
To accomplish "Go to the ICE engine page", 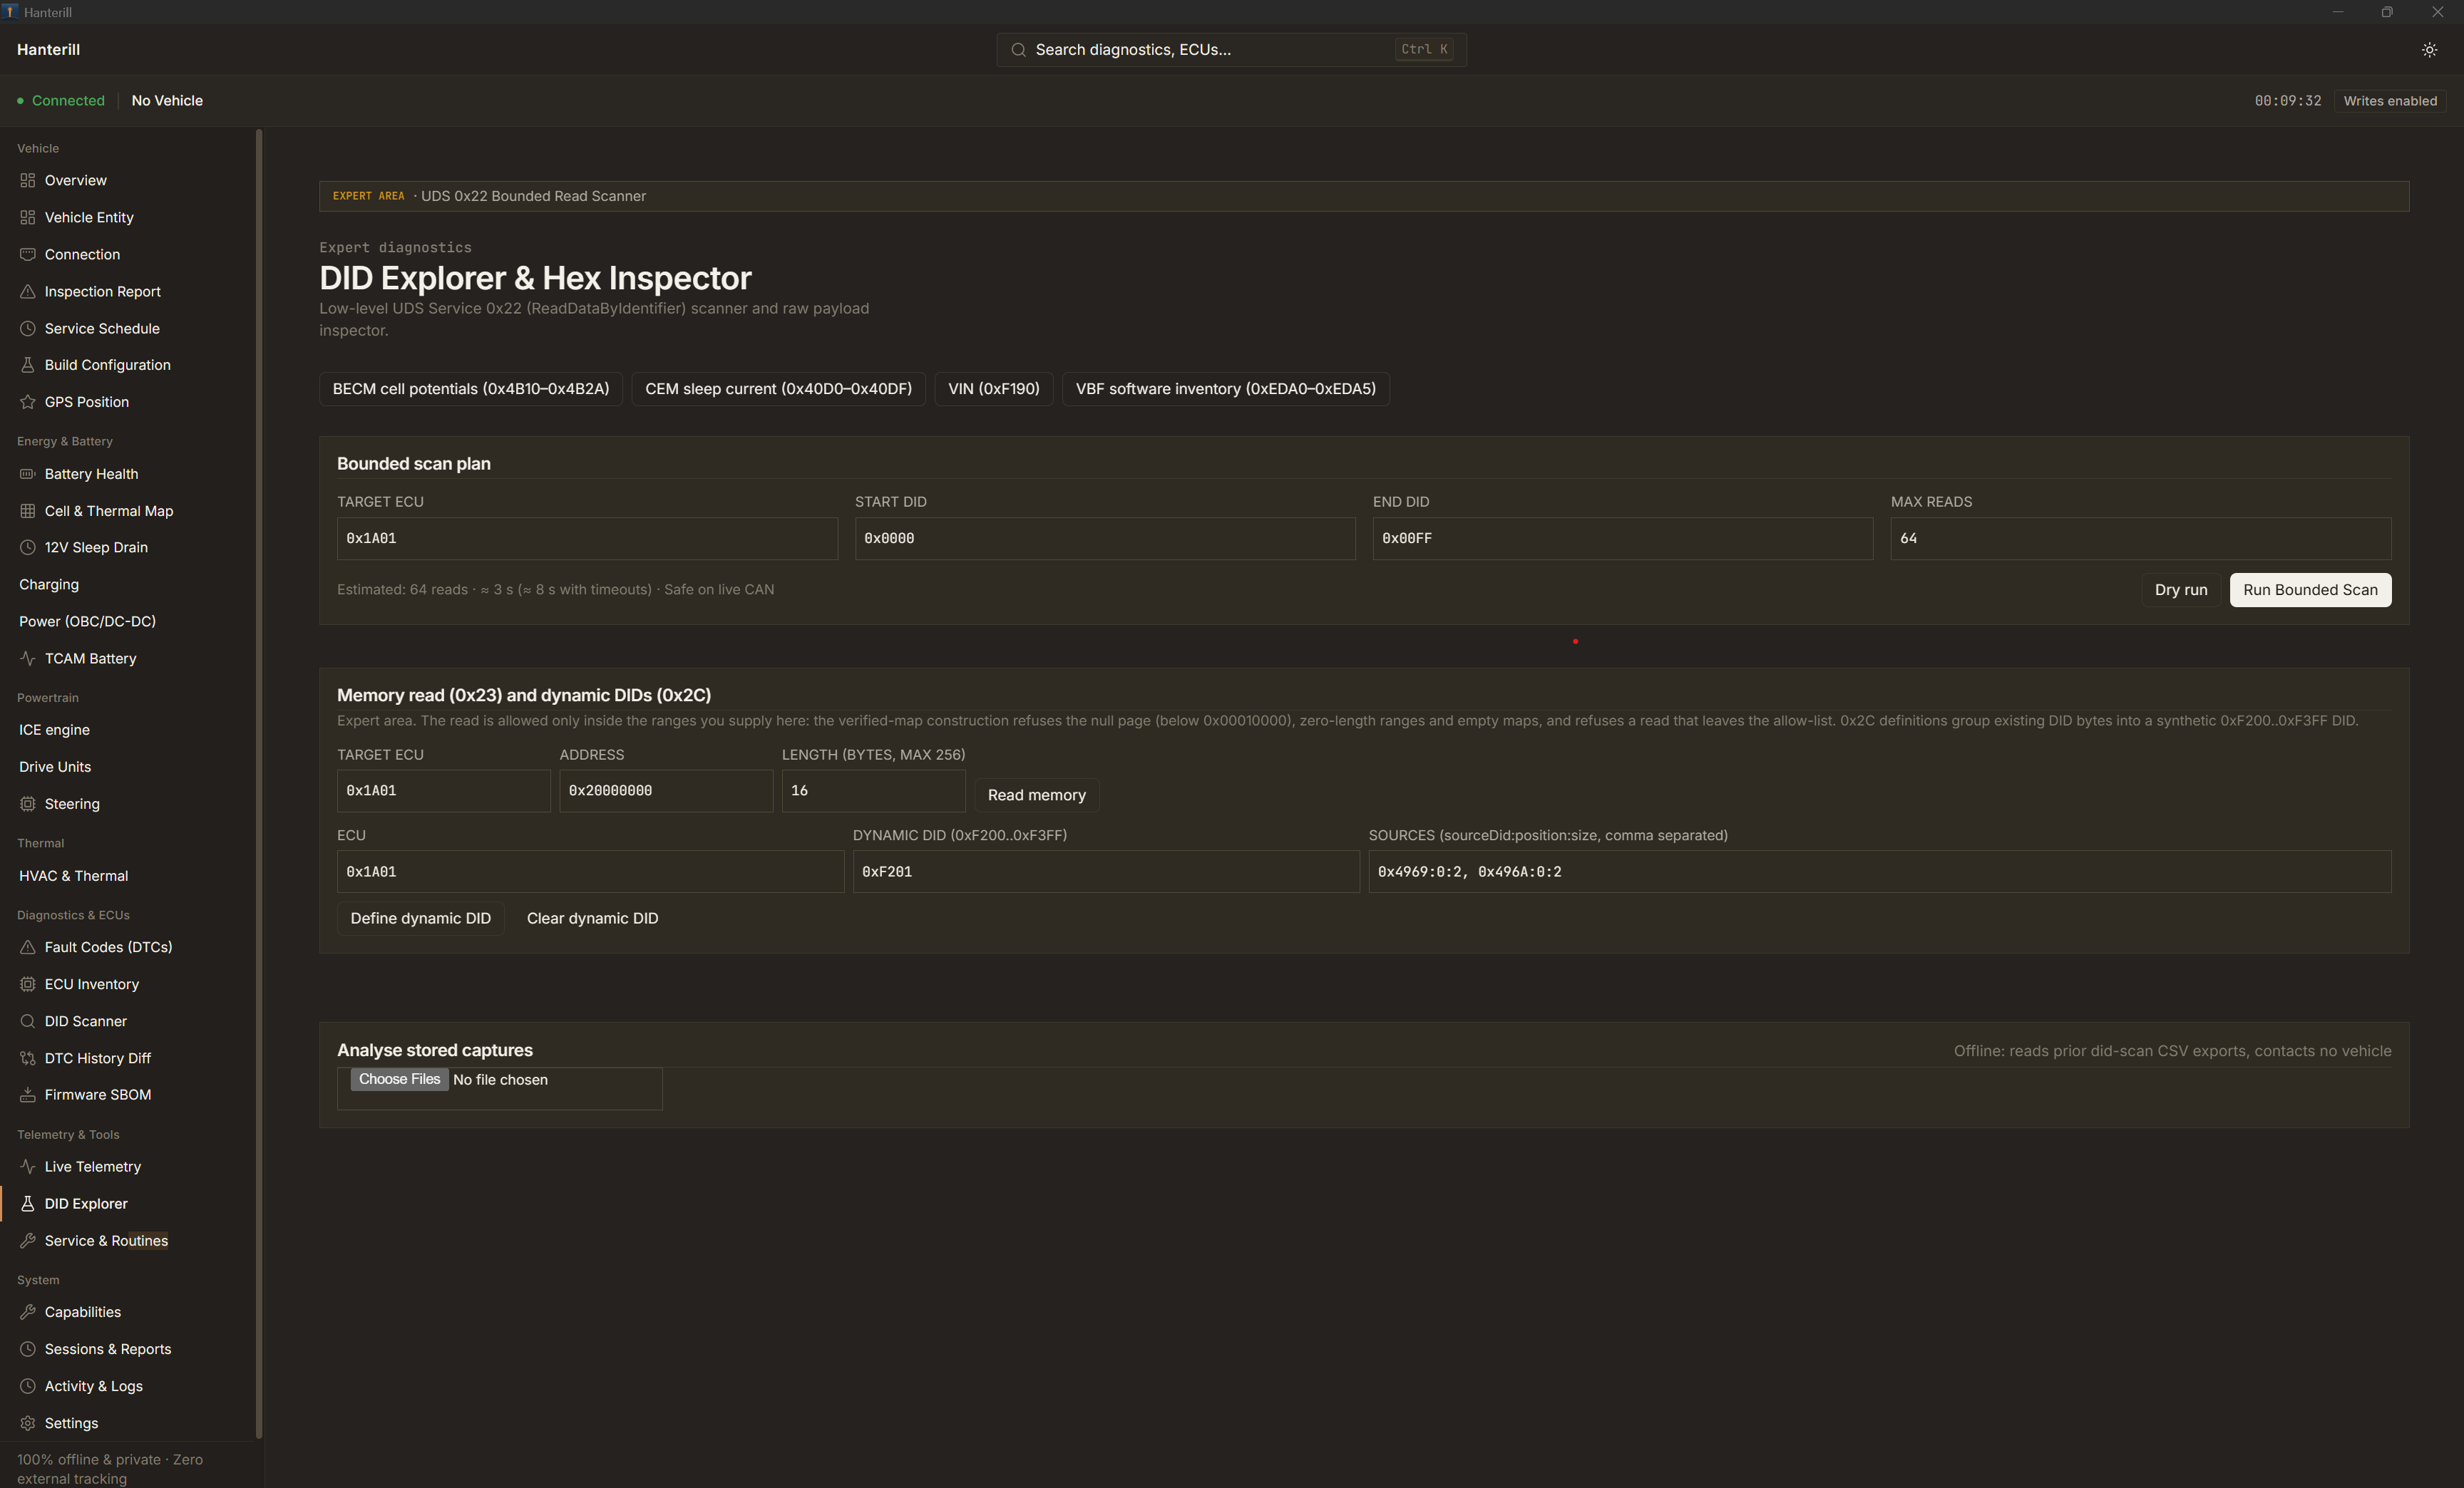I will click(x=54, y=730).
